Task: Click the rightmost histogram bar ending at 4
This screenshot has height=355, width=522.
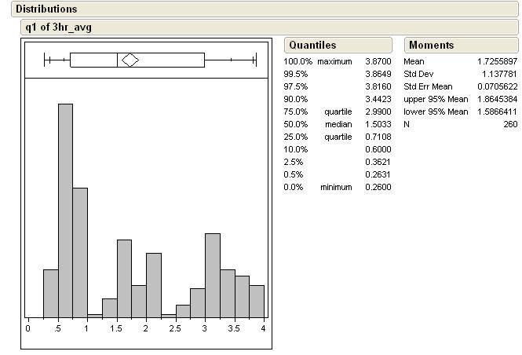Action: point(257,300)
